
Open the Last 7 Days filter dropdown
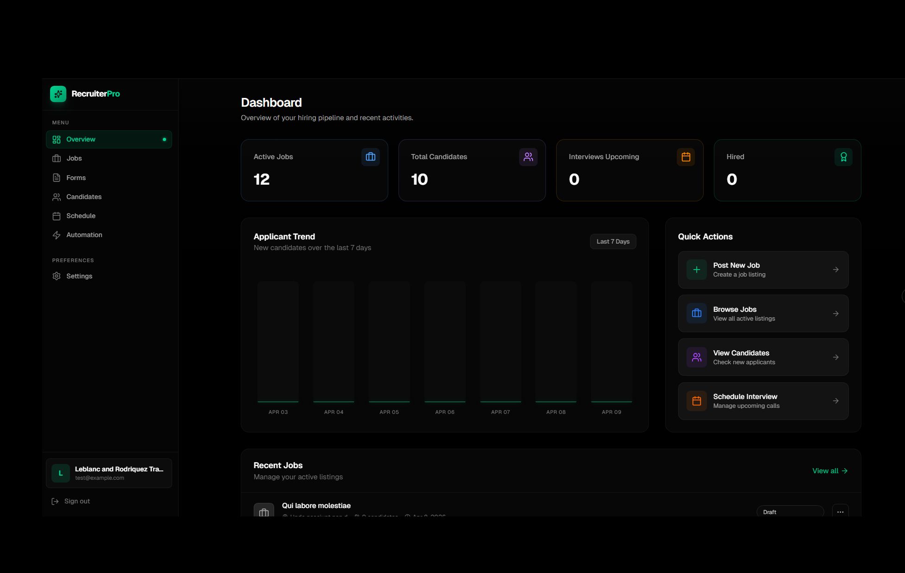click(x=613, y=241)
